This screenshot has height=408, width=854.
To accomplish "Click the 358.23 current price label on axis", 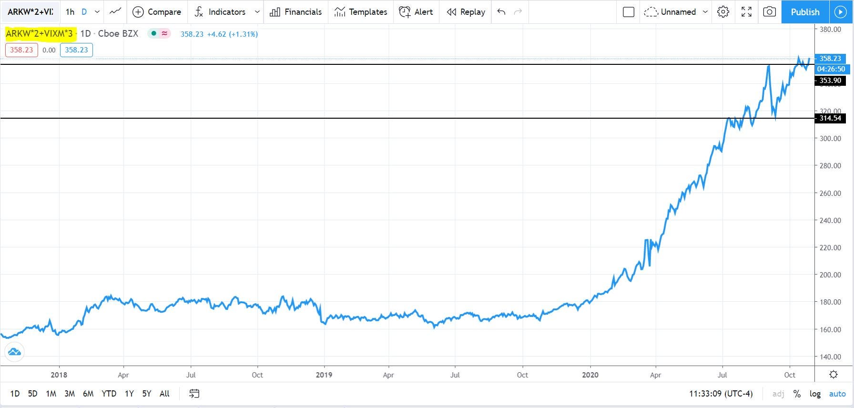I will (830, 59).
